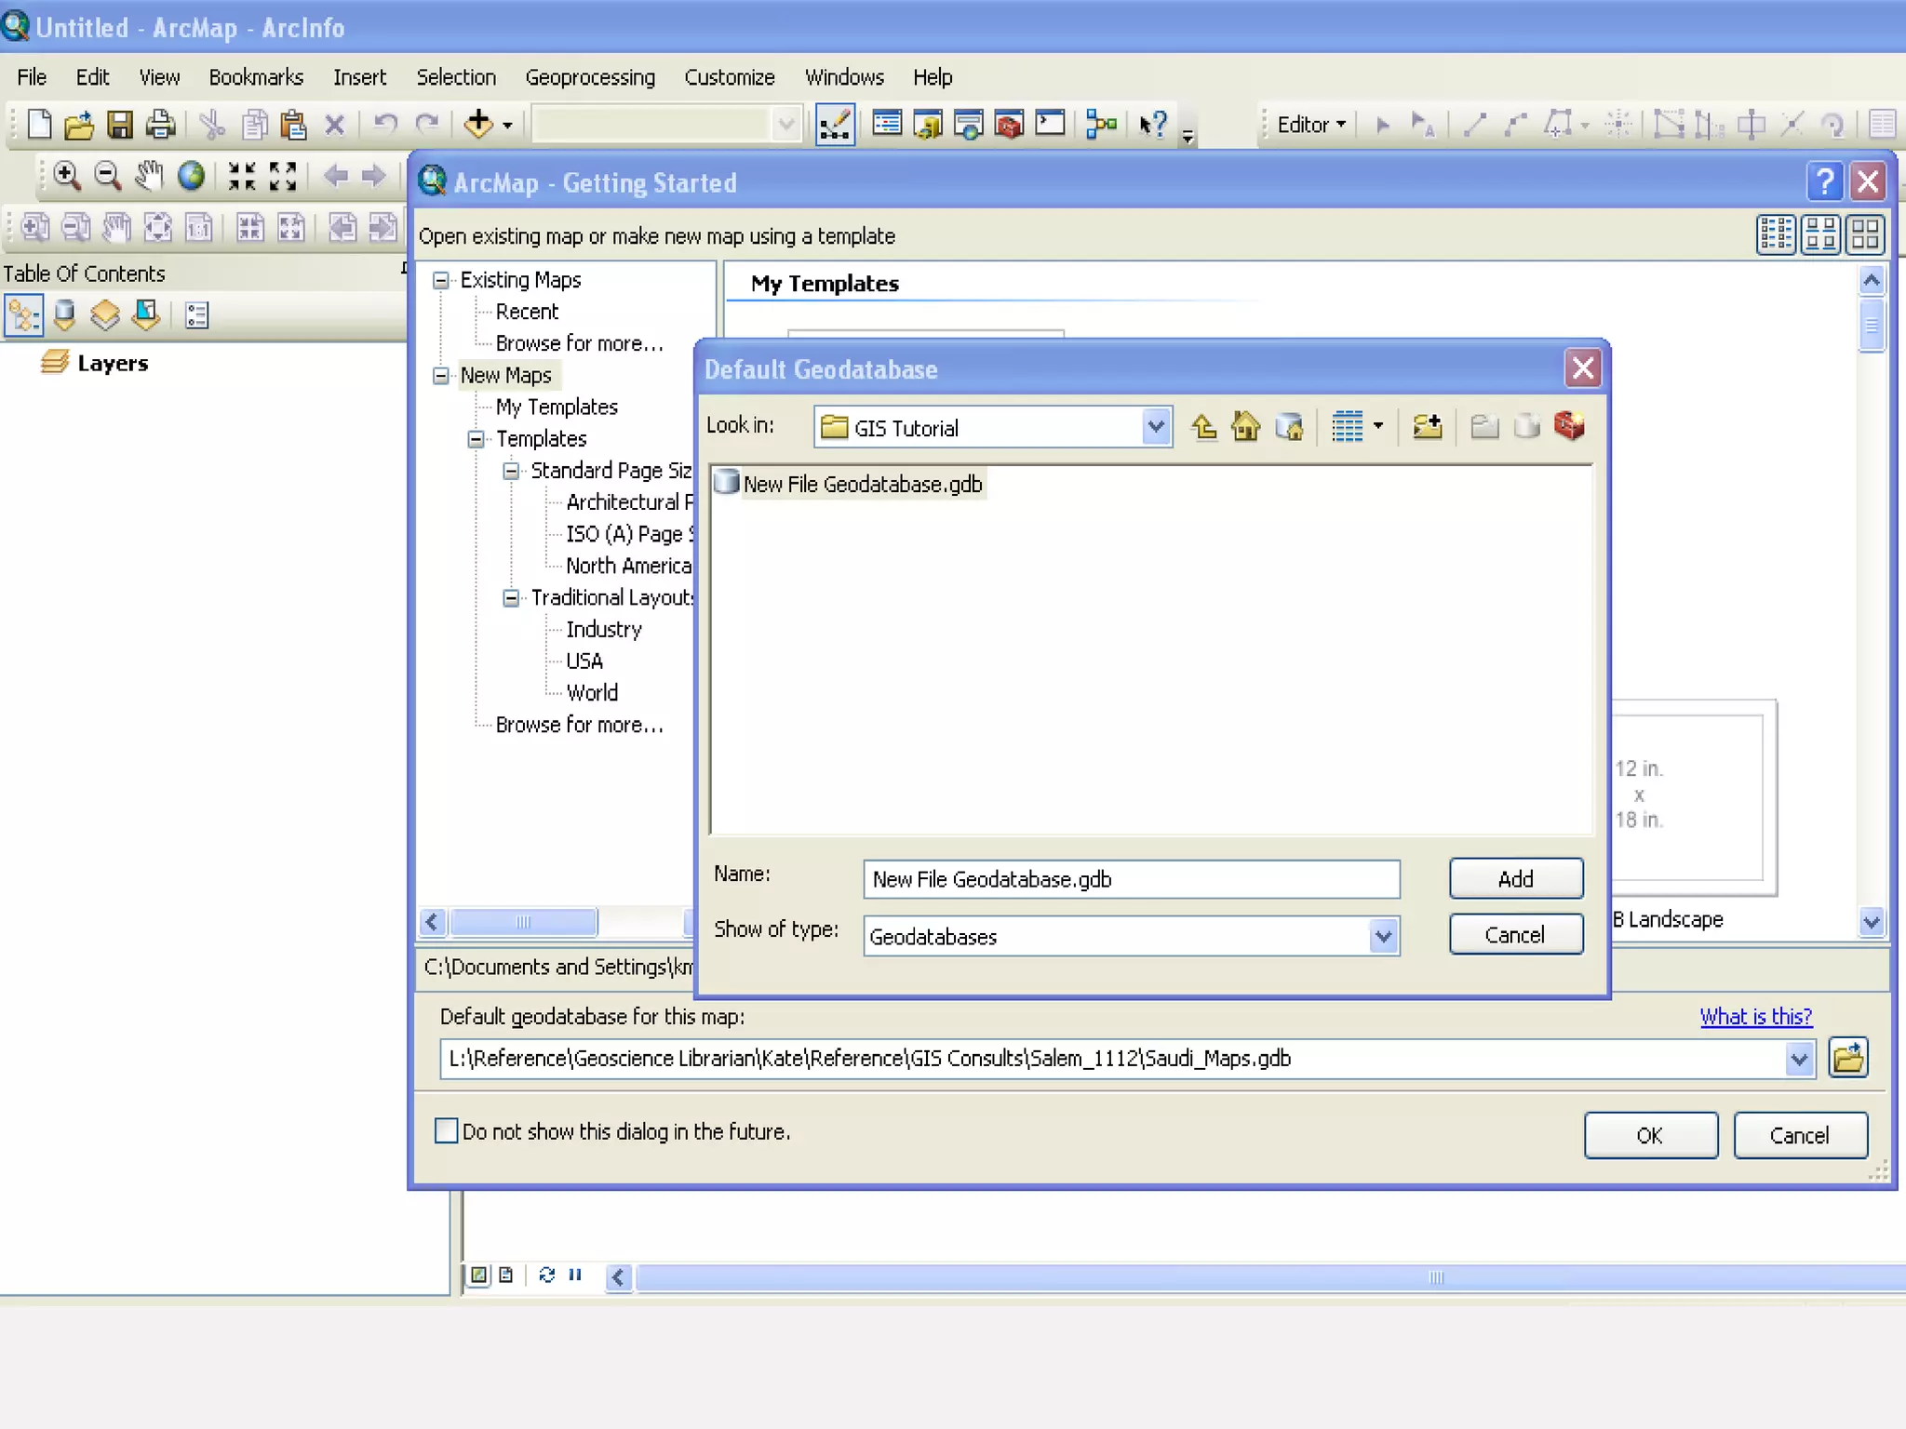Click the Add button
This screenshot has width=1906, height=1429.
coord(1515,878)
